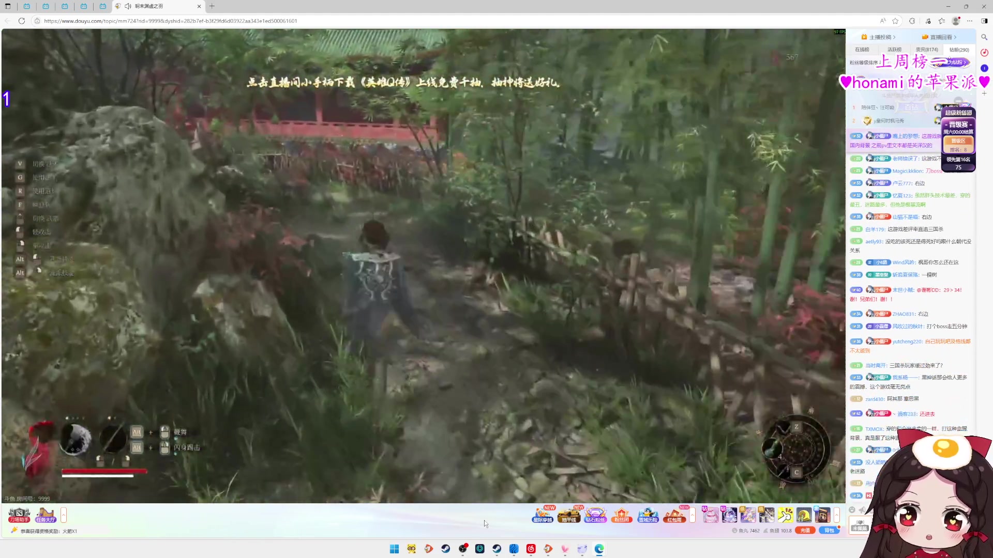Click username ZHAO831 in chat
The image size is (993, 558).
point(904,314)
